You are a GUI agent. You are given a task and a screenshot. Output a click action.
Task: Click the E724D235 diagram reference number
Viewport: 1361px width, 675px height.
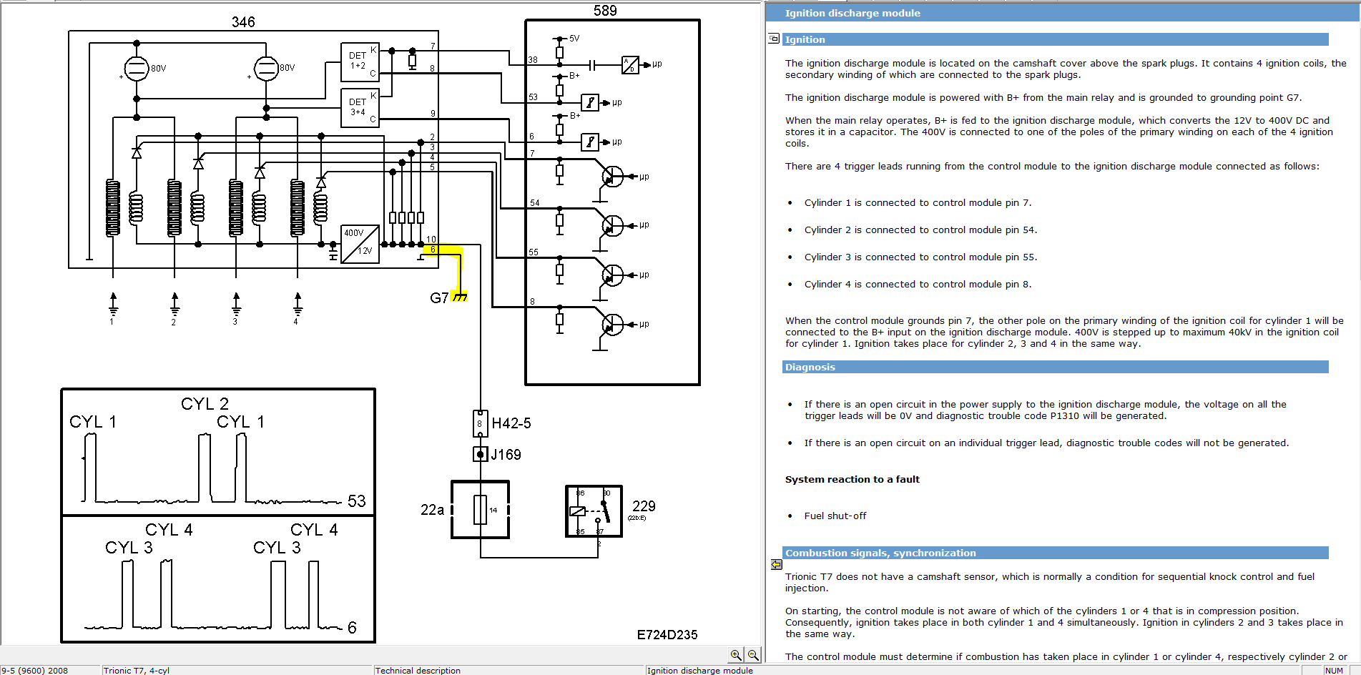click(x=667, y=634)
